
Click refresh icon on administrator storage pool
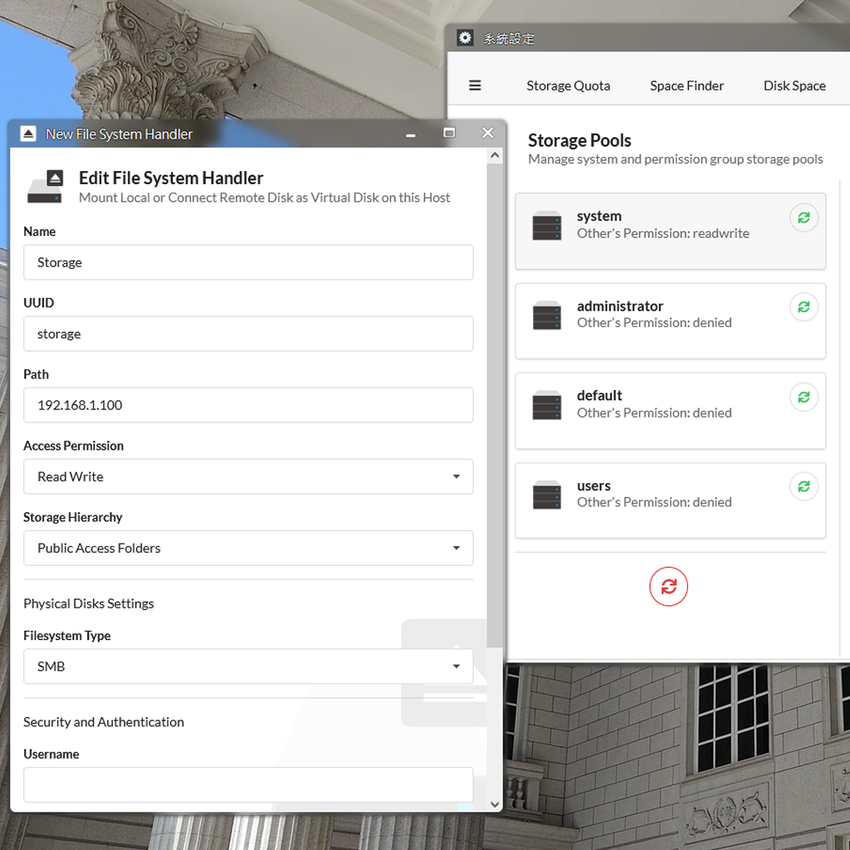pos(804,308)
